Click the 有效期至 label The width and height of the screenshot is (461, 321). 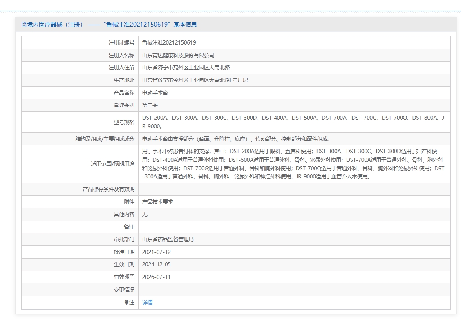(x=124, y=277)
